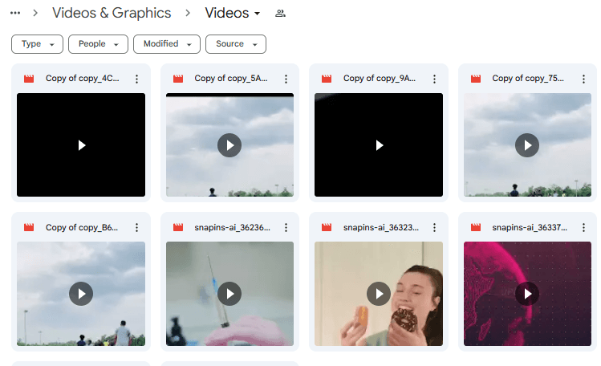Play the Copy of copy_4C video
Screen dimensions: 601x366
coord(81,145)
